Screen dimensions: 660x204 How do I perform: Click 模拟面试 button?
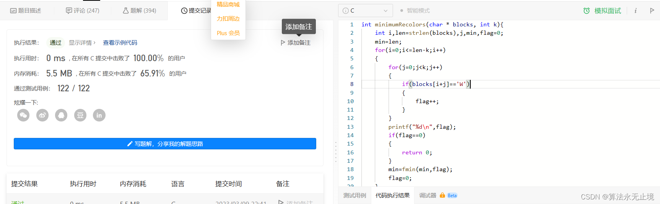point(608,11)
